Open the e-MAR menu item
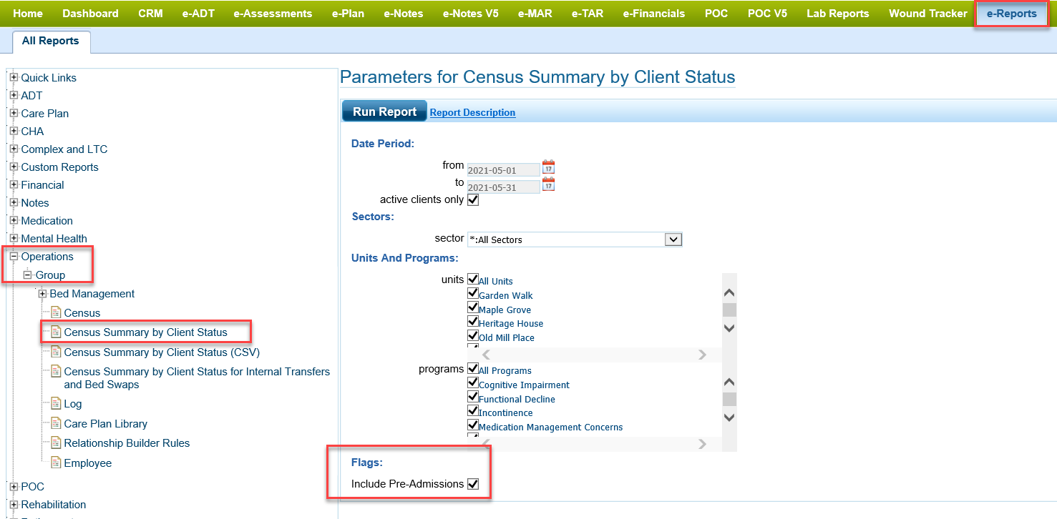This screenshot has height=519, width=1057. (535, 14)
